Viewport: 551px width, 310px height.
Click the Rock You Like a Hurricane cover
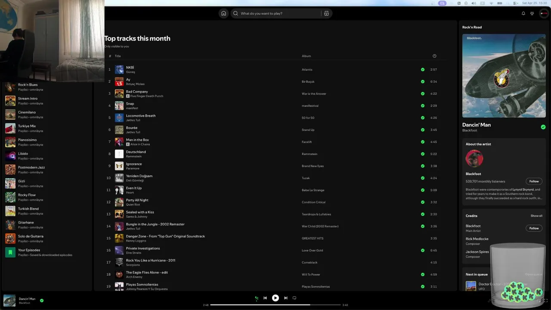pos(119,262)
